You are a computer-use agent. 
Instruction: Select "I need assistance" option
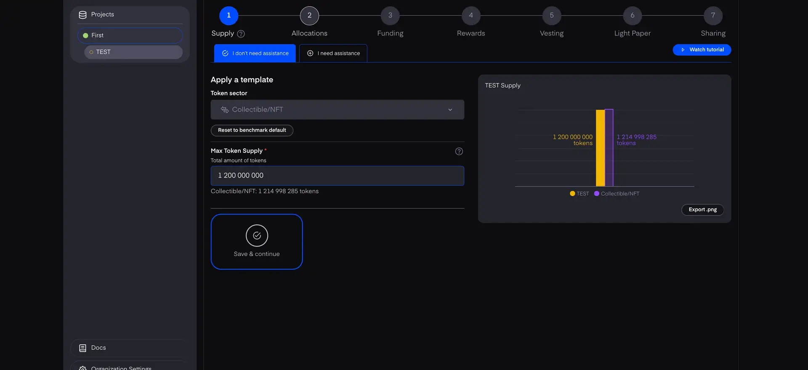333,53
